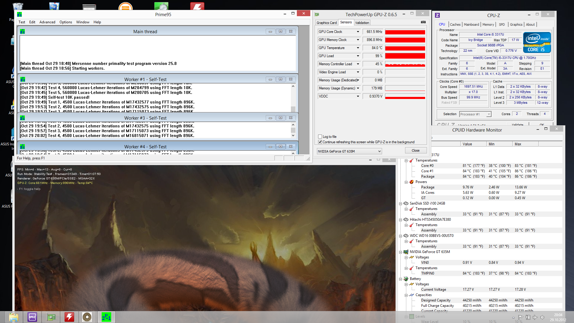
Task: Open FurMark from the taskbar
Action: 87,317
